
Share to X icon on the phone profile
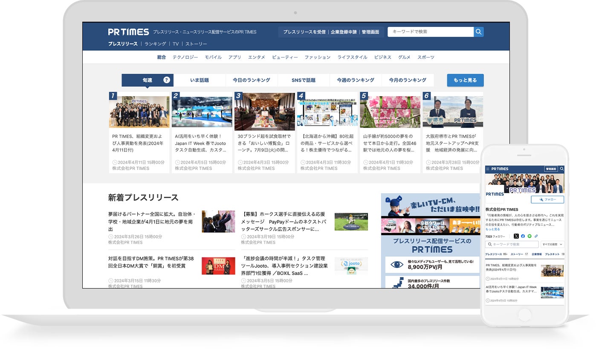[x=516, y=236]
